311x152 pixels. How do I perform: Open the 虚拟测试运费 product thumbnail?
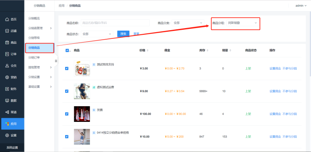click(x=82, y=91)
